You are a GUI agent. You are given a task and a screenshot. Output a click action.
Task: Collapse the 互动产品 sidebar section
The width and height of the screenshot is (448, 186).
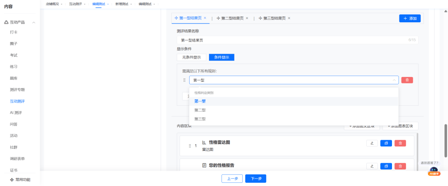tap(34, 22)
